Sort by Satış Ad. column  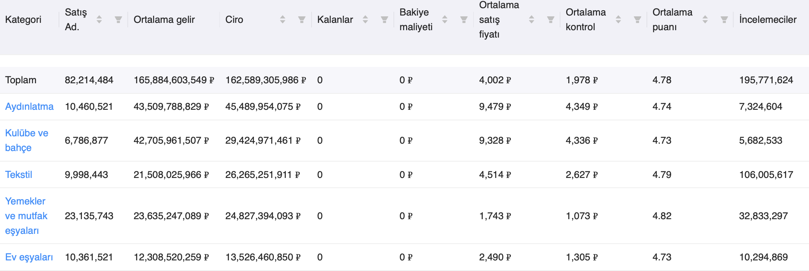(99, 20)
